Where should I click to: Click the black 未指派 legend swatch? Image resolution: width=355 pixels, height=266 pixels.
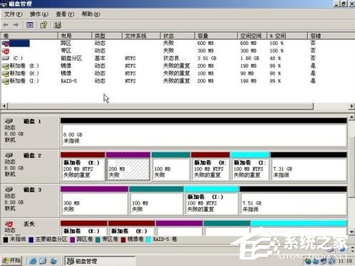[x=6, y=240]
